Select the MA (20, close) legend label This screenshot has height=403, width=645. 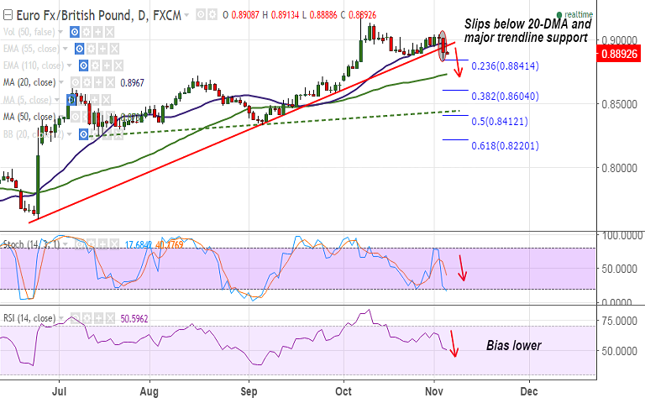[x=29, y=82]
